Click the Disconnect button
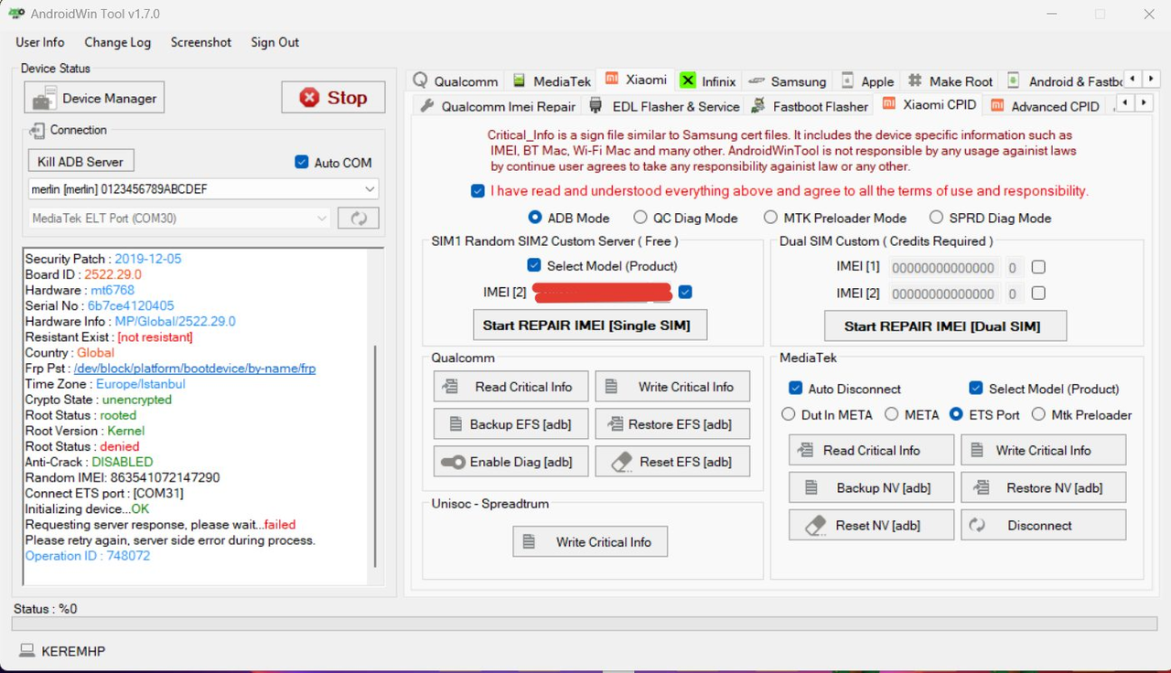 [x=1043, y=525]
